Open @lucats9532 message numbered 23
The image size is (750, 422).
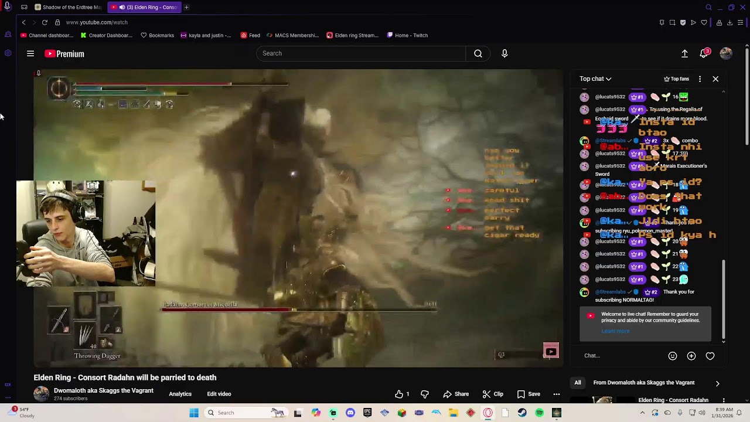tap(642, 279)
